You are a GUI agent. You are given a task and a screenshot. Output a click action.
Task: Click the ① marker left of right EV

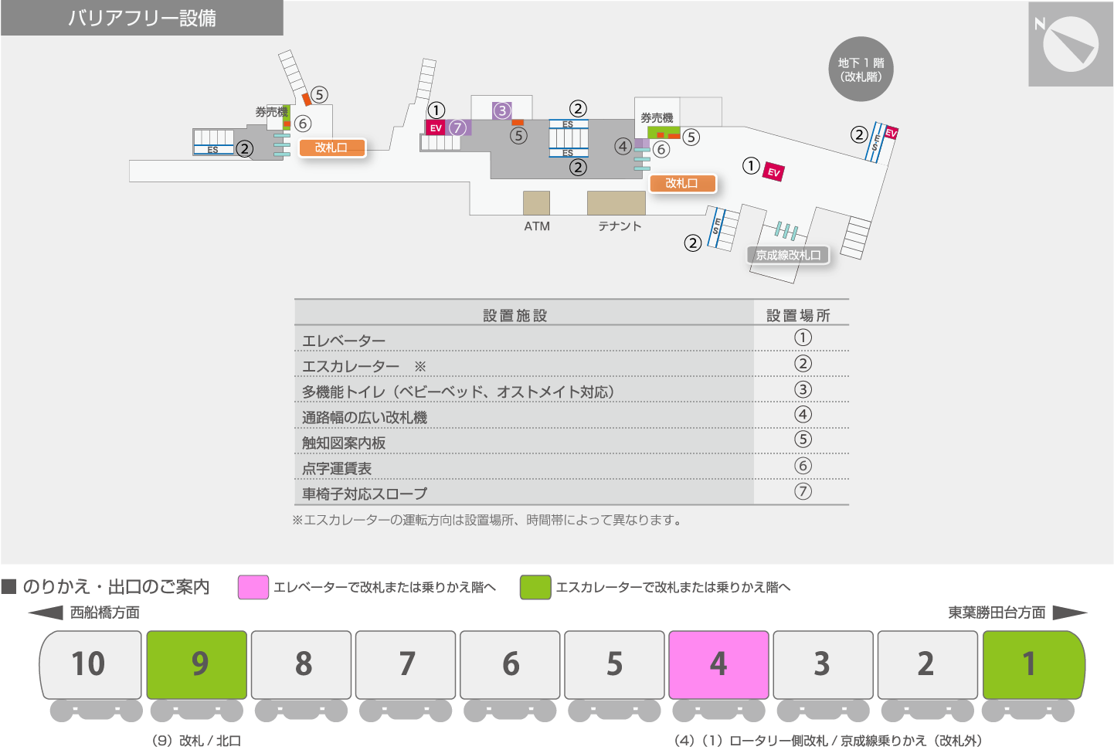(x=751, y=165)
